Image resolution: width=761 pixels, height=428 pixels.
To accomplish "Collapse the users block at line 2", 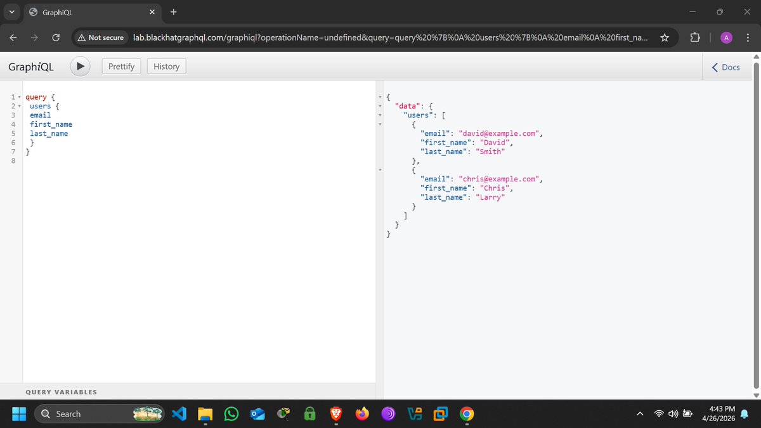I will point(19,107).
